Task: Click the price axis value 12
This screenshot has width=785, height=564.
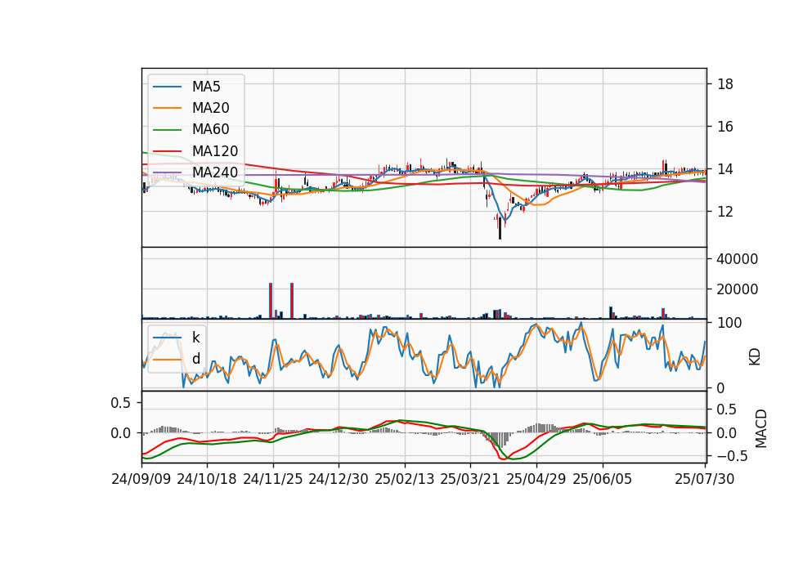Action: point(725,212)
